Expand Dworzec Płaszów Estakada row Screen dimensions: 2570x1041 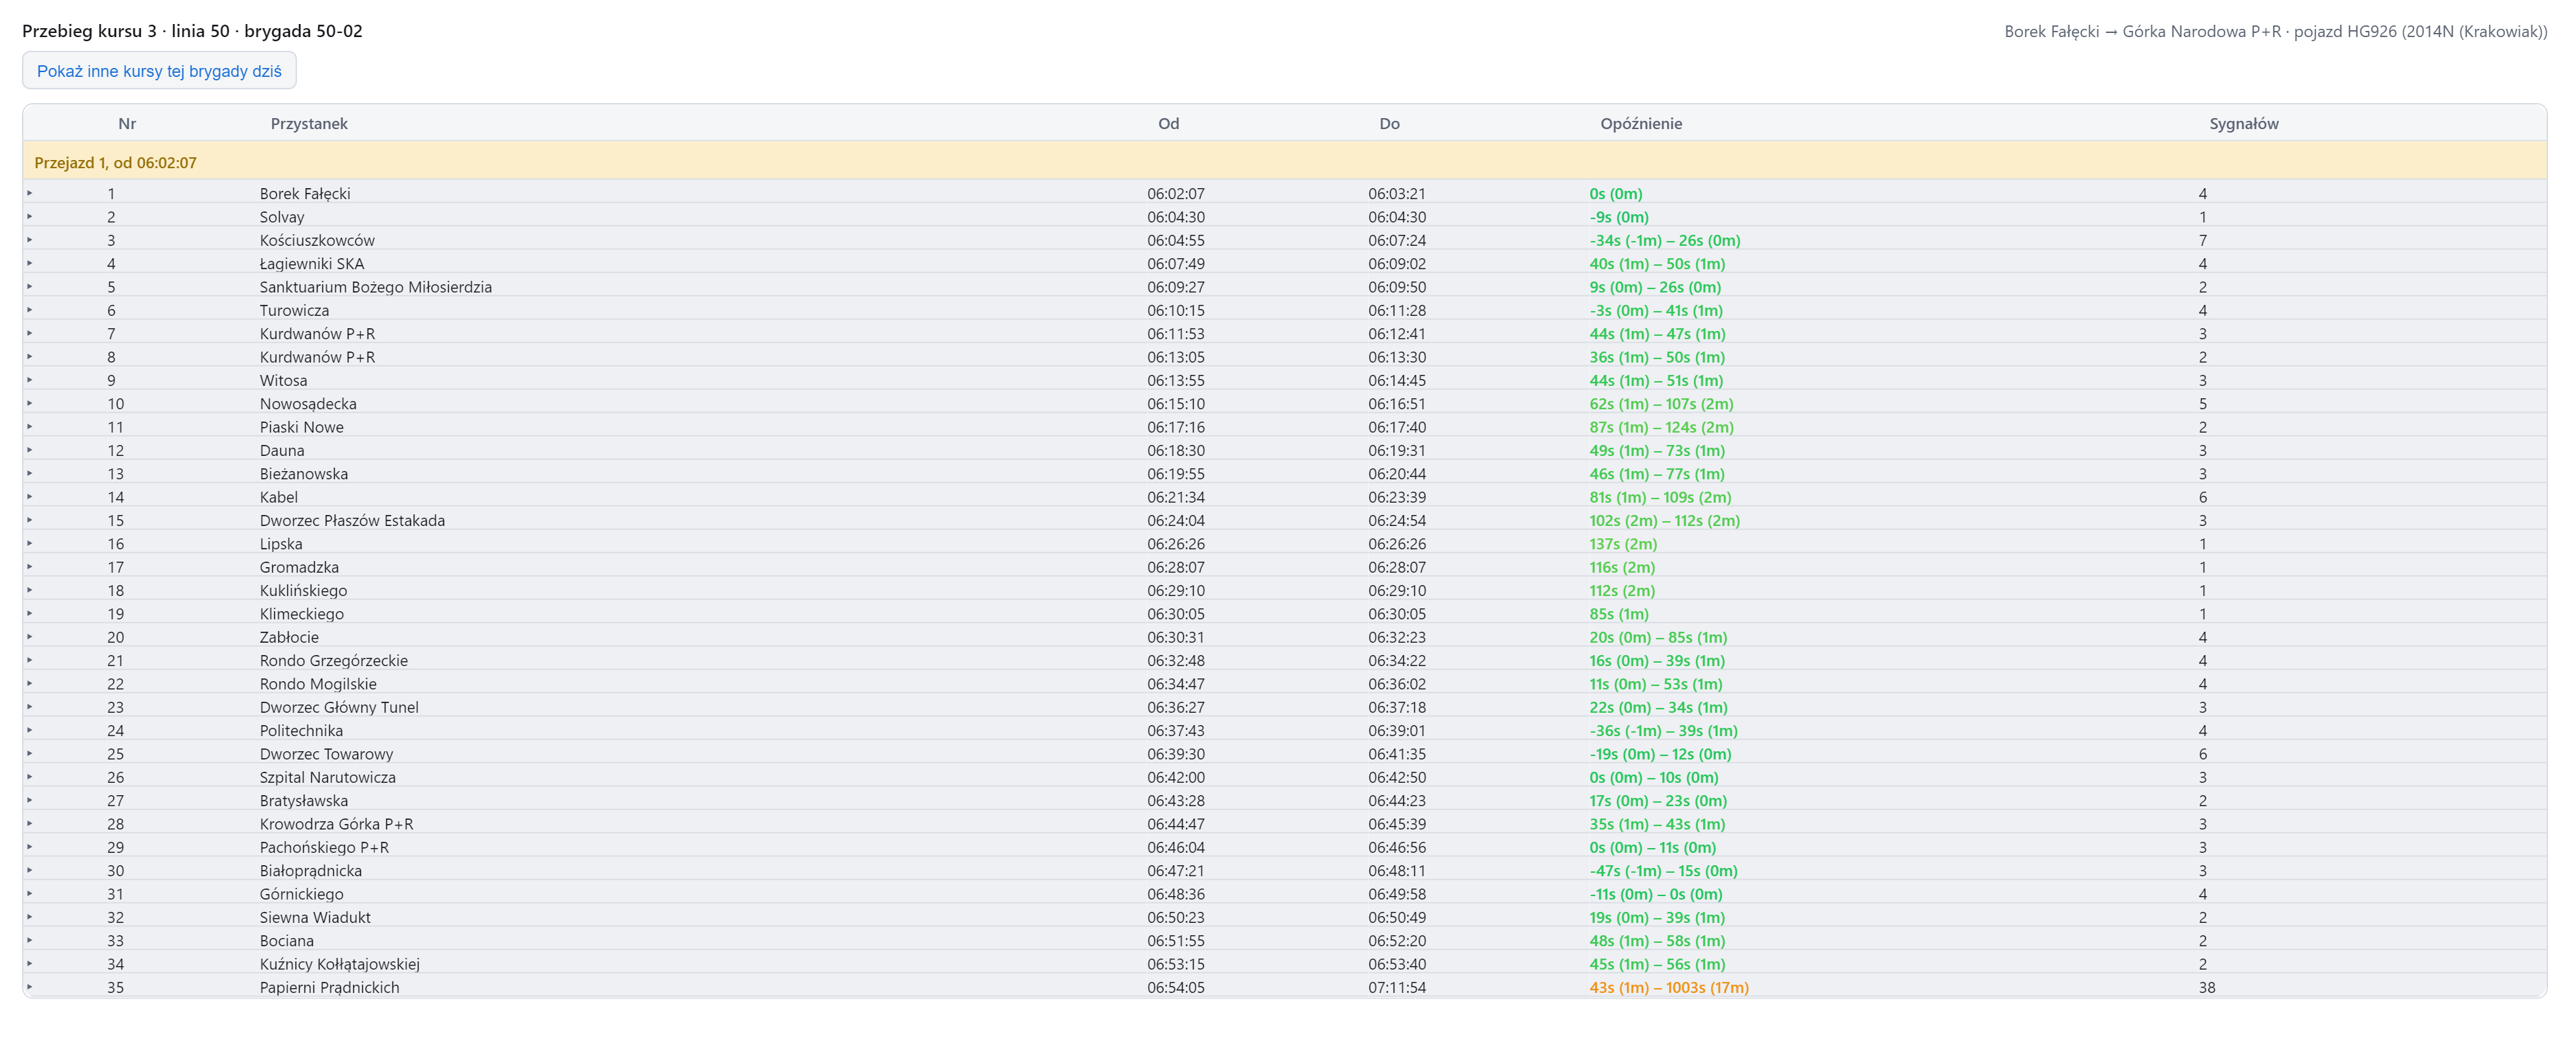point(30,520)
